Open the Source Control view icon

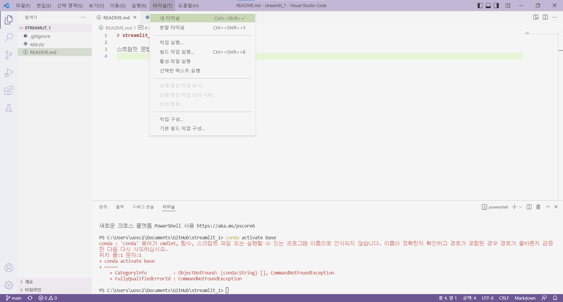9,55
